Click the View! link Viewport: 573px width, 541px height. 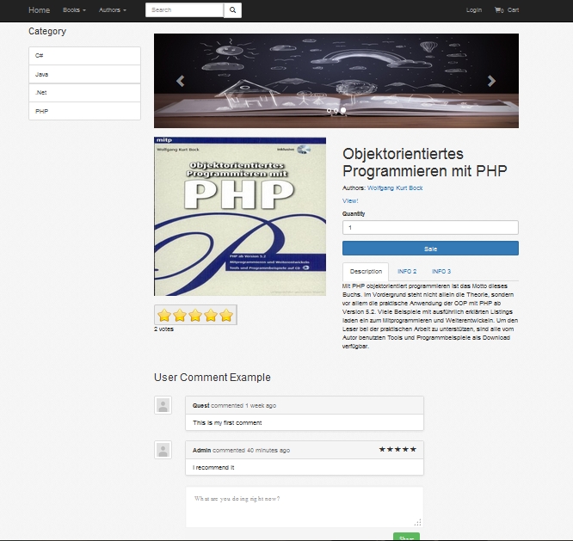tap(350, 200)
